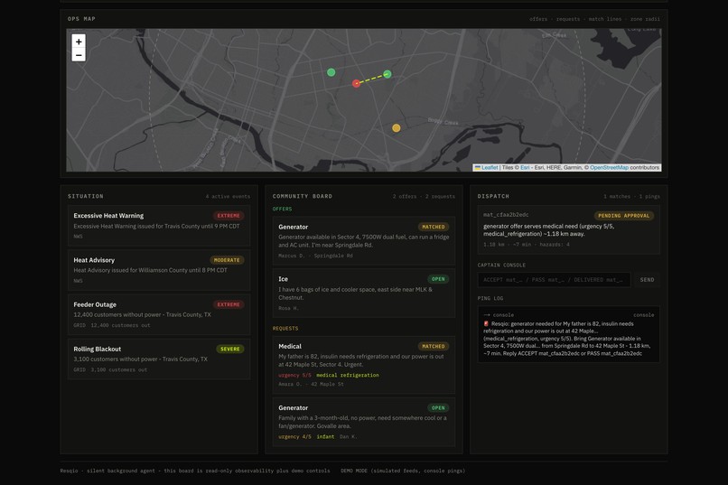Select the red request marker on map

point(356,83)
